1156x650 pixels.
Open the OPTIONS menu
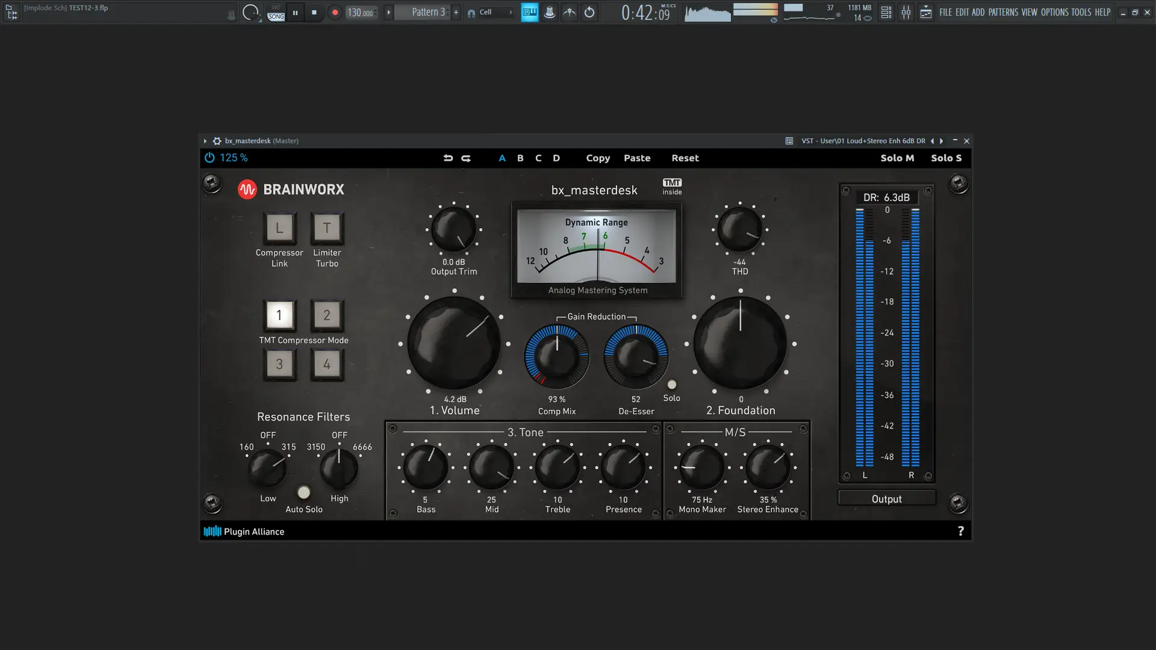click(1054, 12)
